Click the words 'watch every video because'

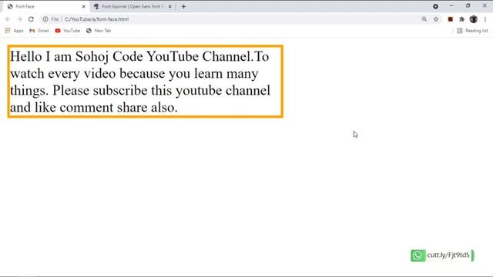coord(87,74)
